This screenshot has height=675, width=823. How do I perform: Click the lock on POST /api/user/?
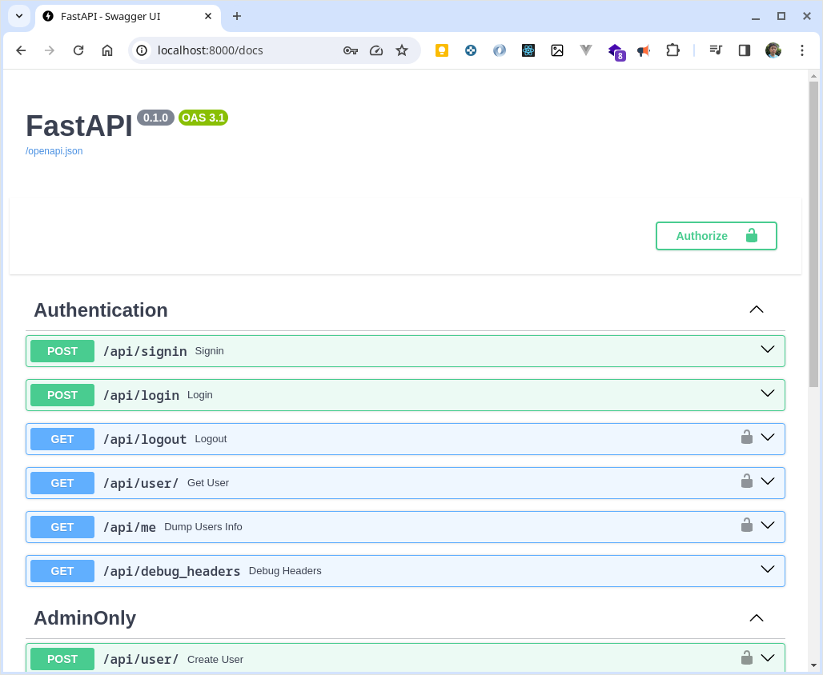tap(746, 657)
